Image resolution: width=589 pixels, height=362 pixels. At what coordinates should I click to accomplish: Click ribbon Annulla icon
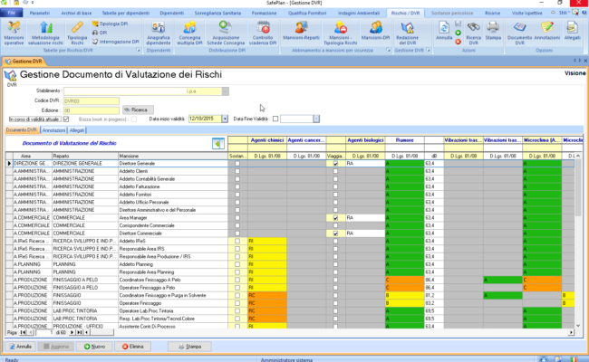(x=444, y=31)
